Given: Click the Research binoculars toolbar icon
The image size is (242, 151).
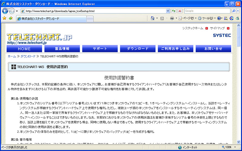Looking at the screenshot, I should (226, 18).
